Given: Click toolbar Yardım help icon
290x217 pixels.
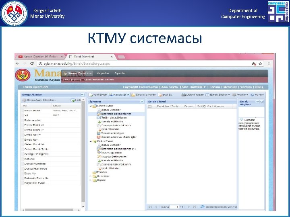Looking at the screenshot, I should (257, 95).
